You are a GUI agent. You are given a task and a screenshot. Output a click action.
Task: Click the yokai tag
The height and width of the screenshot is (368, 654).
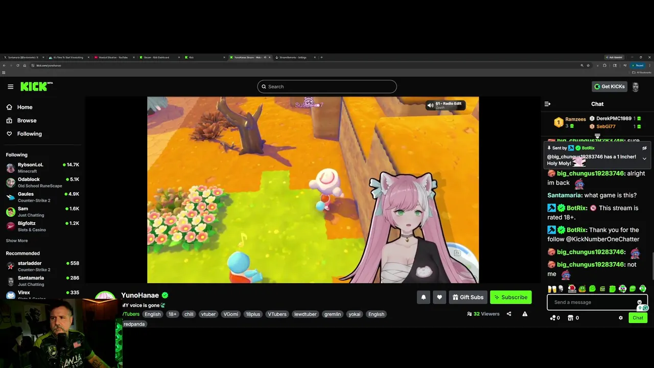[355, 314]
